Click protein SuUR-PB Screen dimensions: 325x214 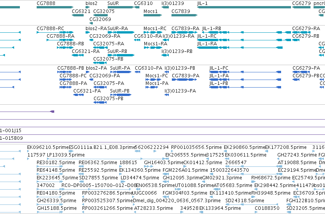121,95
